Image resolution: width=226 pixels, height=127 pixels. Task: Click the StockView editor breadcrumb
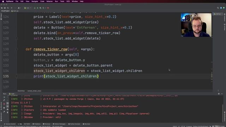tap(21, 91)
